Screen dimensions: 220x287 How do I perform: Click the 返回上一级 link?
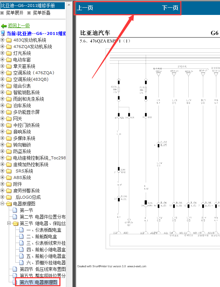click(x=19, y=25)
